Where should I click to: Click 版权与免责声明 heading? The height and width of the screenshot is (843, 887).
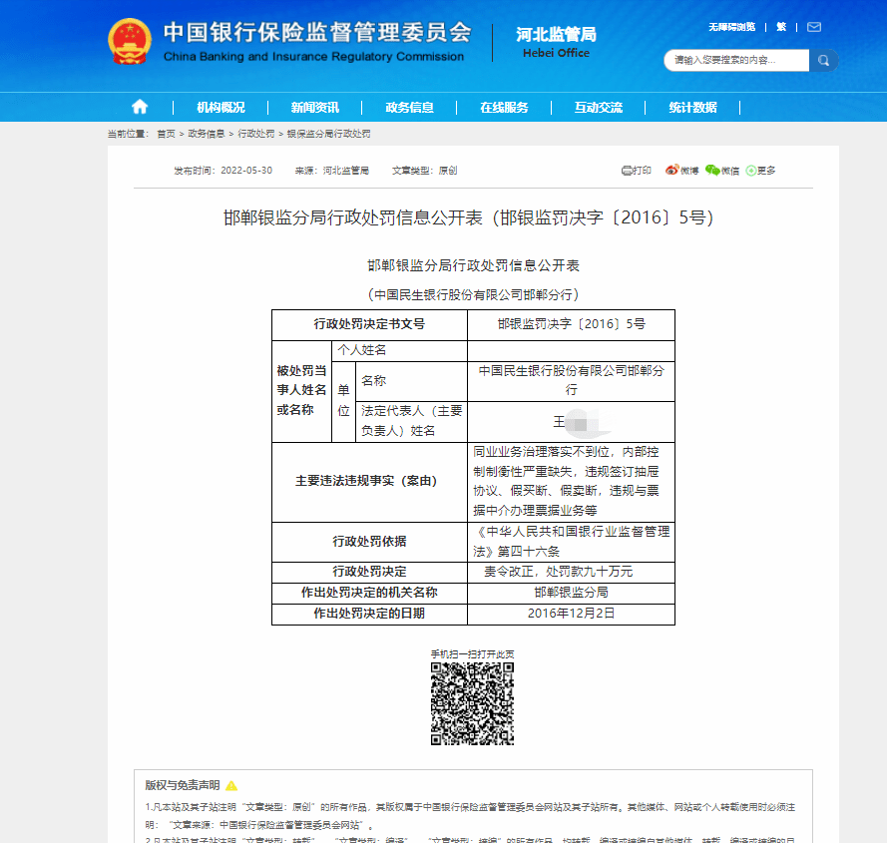(x=183, y=785)
